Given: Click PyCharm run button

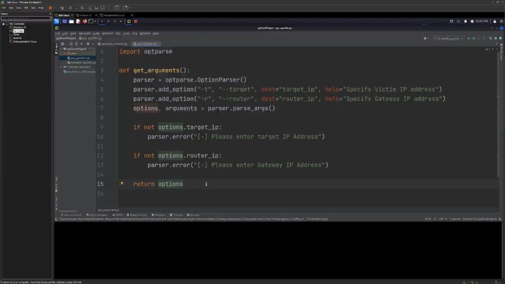Looking at the screenshot, I should click(x=469, y=38).
